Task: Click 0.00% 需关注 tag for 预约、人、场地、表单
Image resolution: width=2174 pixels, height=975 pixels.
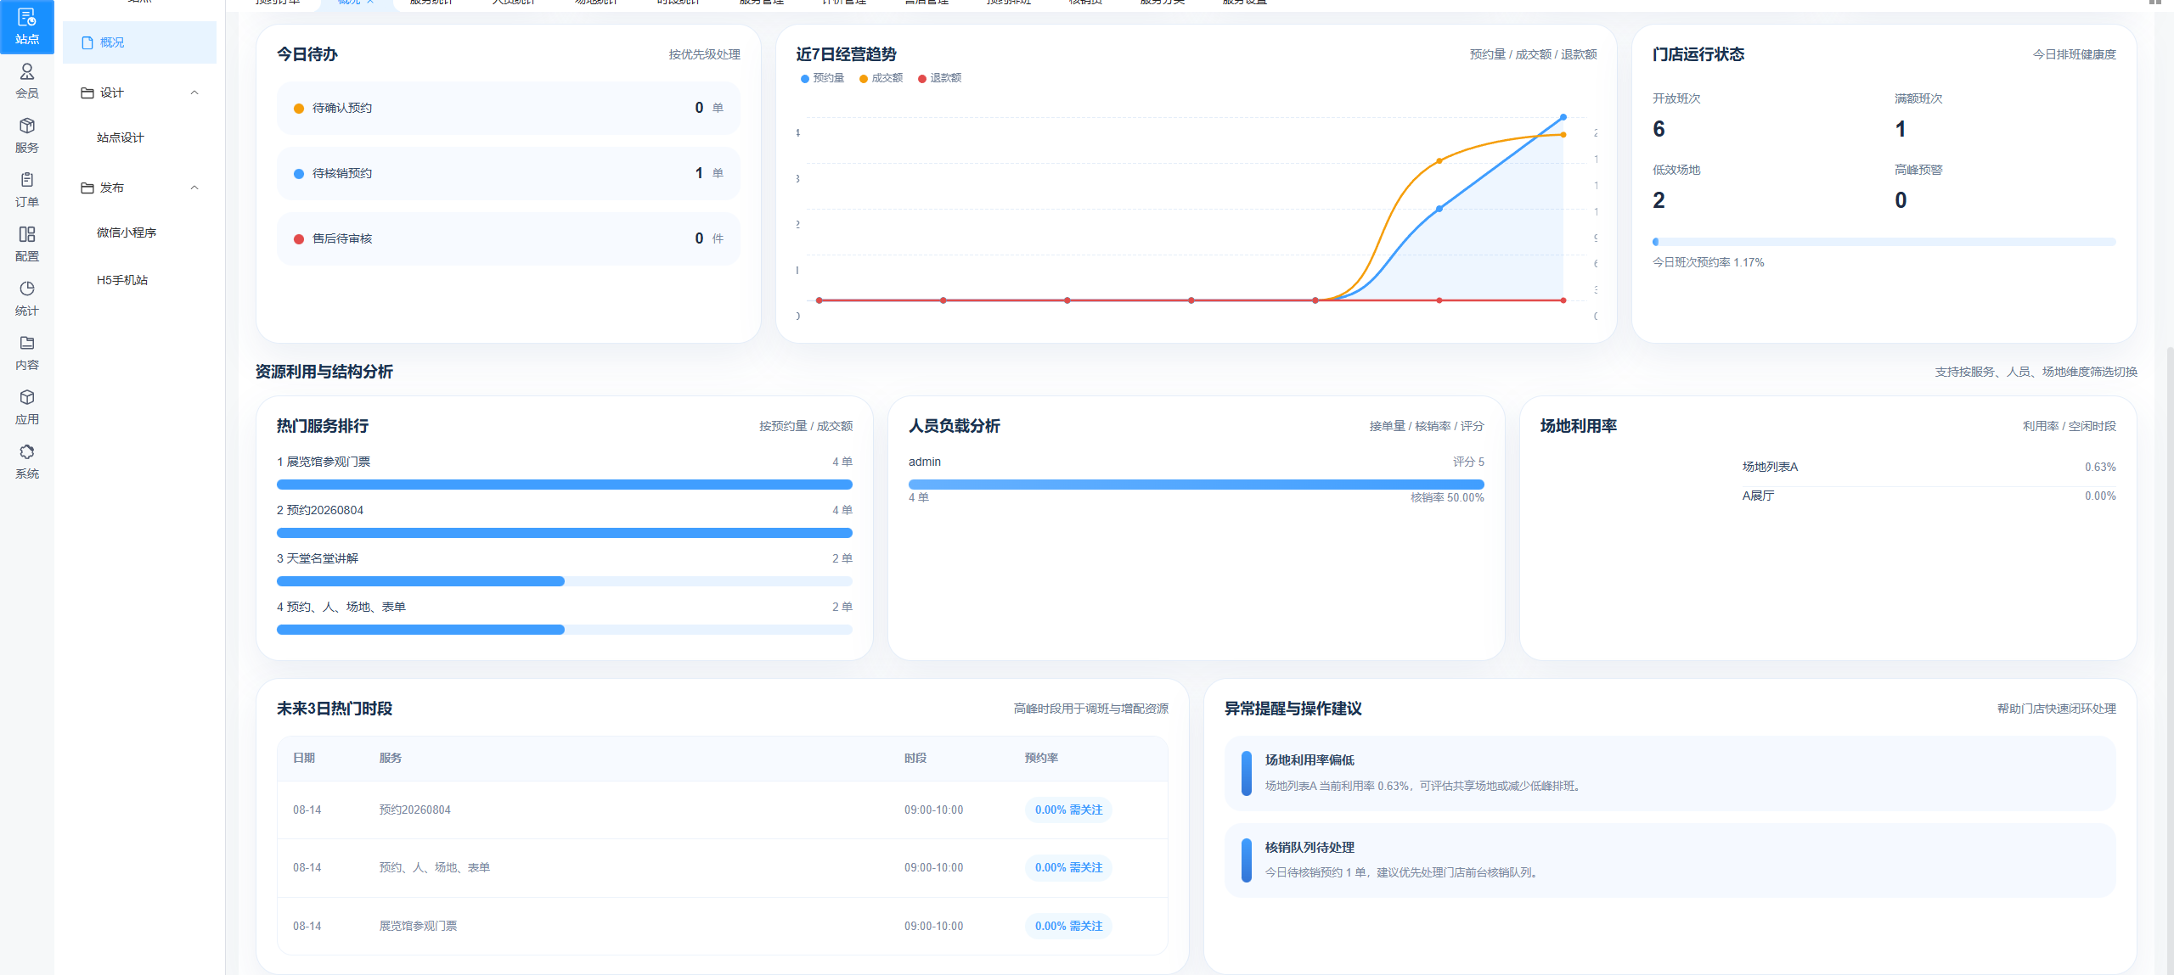Action: pos(1068,868)
